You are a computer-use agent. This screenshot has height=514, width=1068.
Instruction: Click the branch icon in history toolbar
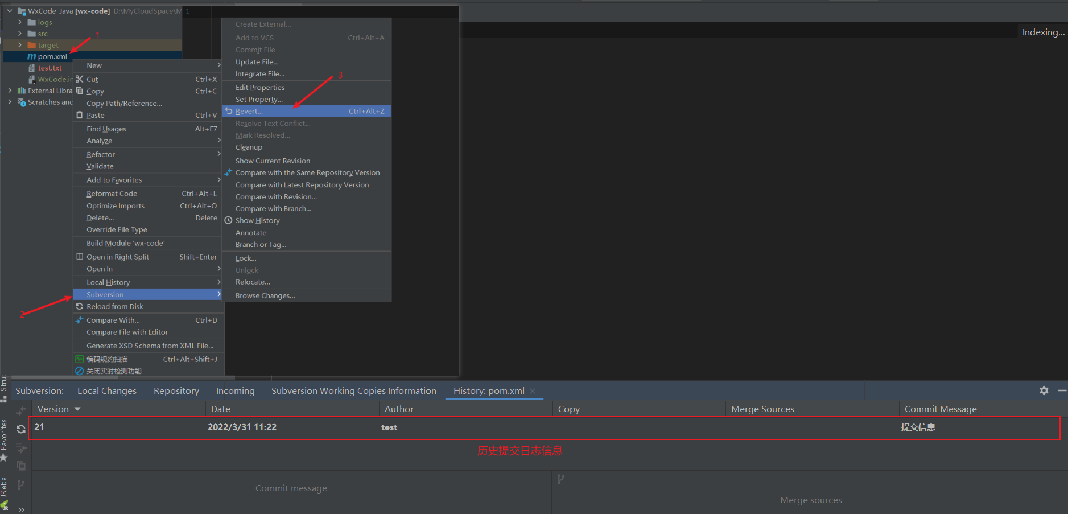21,485
